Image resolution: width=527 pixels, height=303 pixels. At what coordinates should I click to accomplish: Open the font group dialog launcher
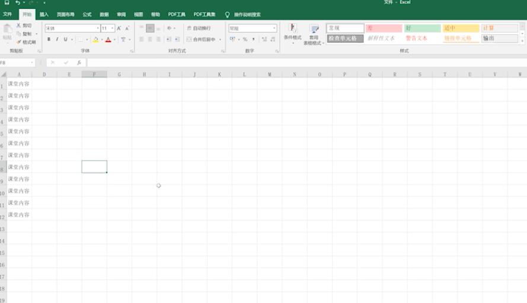132,51
